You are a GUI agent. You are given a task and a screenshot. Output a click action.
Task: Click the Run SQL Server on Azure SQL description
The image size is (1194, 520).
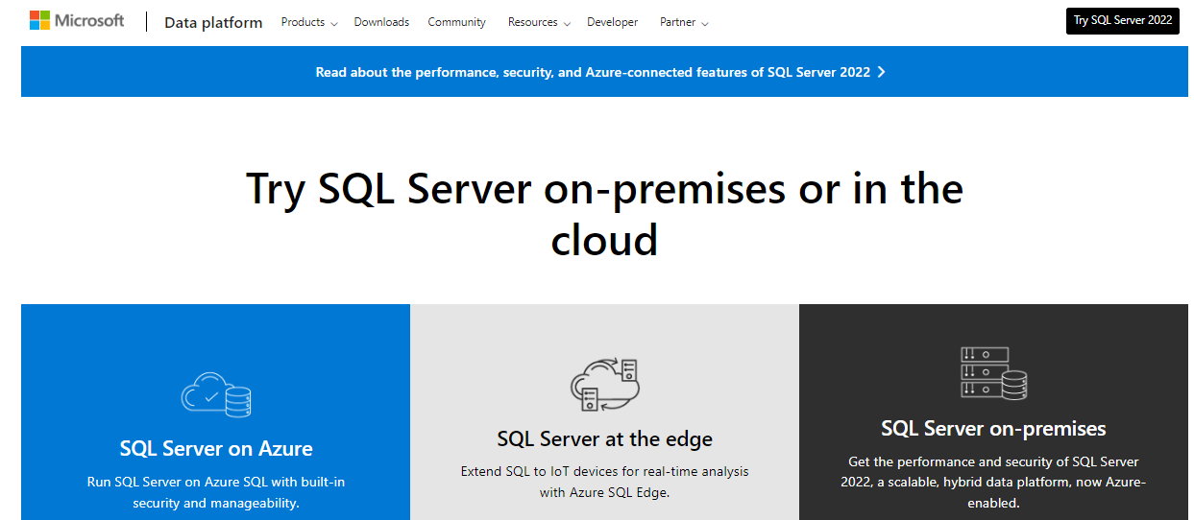(216, 492)
